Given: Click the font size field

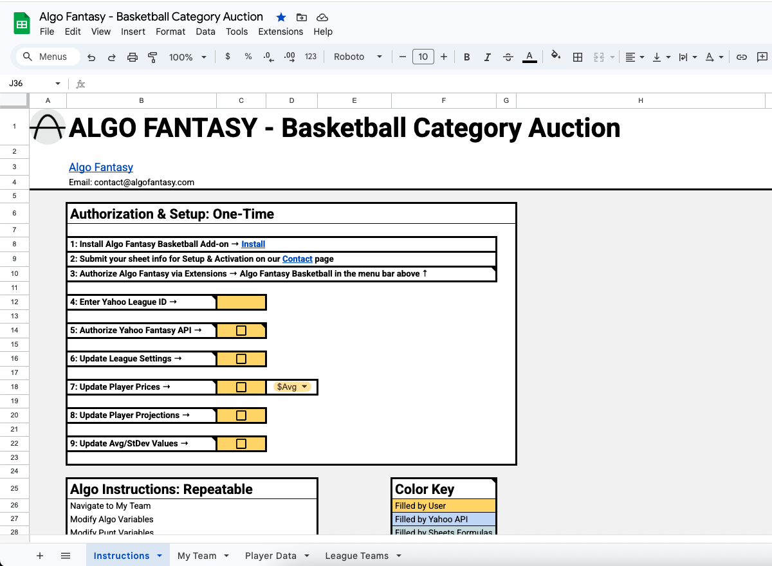Looking at the screenshot, I should 423,57.
